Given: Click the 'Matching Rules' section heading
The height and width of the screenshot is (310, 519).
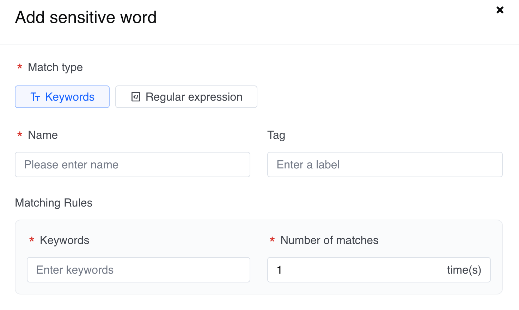Looking at the screenshot, I should pos(54,203).
